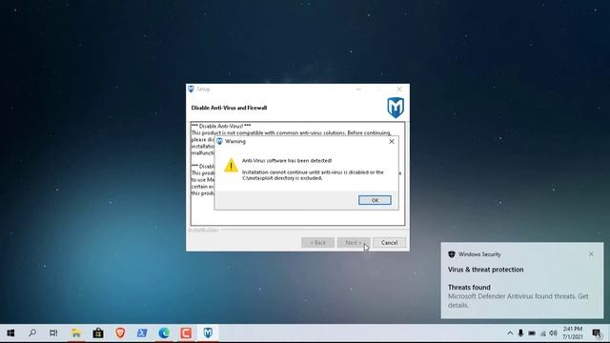Click "Disable Anti-Virus and Firewall" heading
The width and height of the screenshot is (610, 343).
point(229,108)
